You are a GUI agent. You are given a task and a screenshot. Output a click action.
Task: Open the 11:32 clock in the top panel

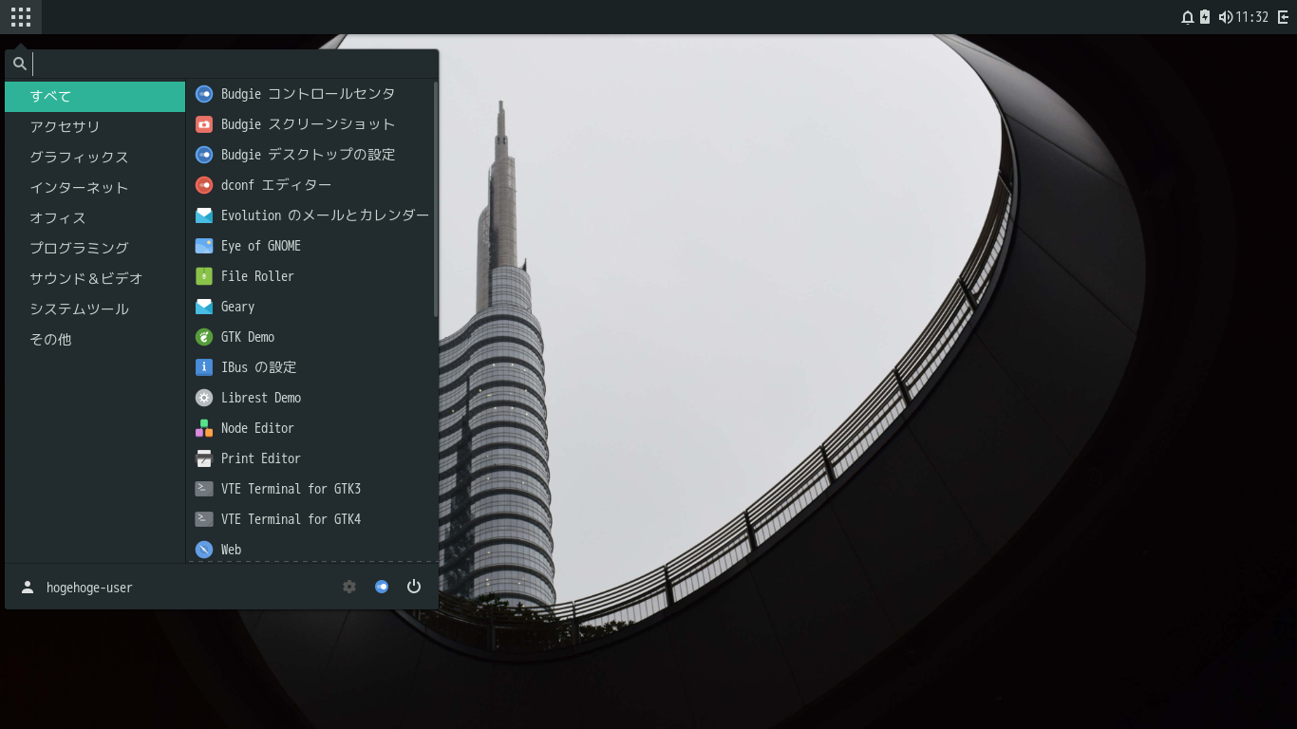coord(1252,17)
